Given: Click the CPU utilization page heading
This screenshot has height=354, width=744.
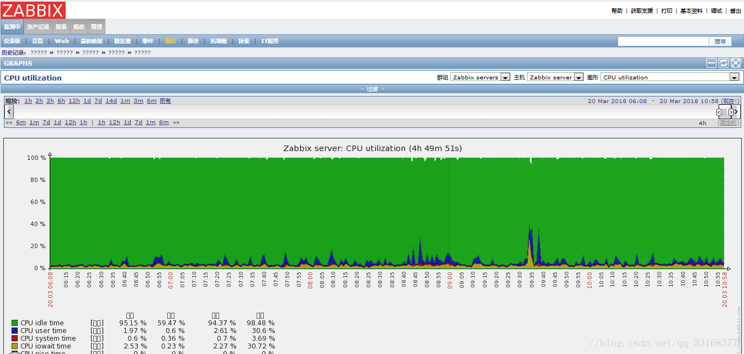Looking at the screenshot, I should (33, 78).
